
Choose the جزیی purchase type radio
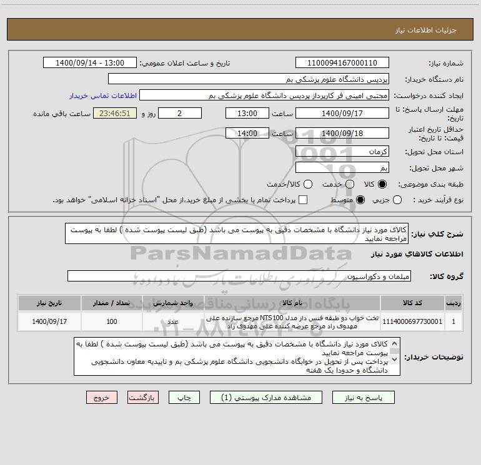pos(397,200)
